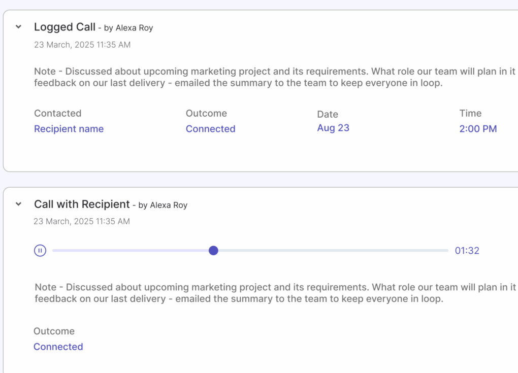Click the playback progress handle
This screenshot has height=373, width=518.
pos(214,250)
